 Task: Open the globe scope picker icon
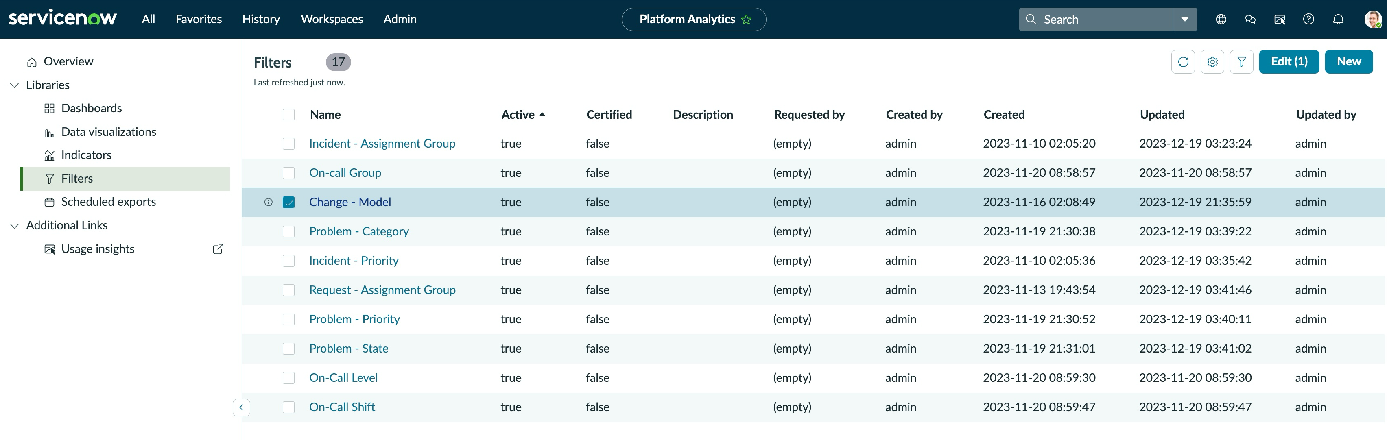(1221, 20)
